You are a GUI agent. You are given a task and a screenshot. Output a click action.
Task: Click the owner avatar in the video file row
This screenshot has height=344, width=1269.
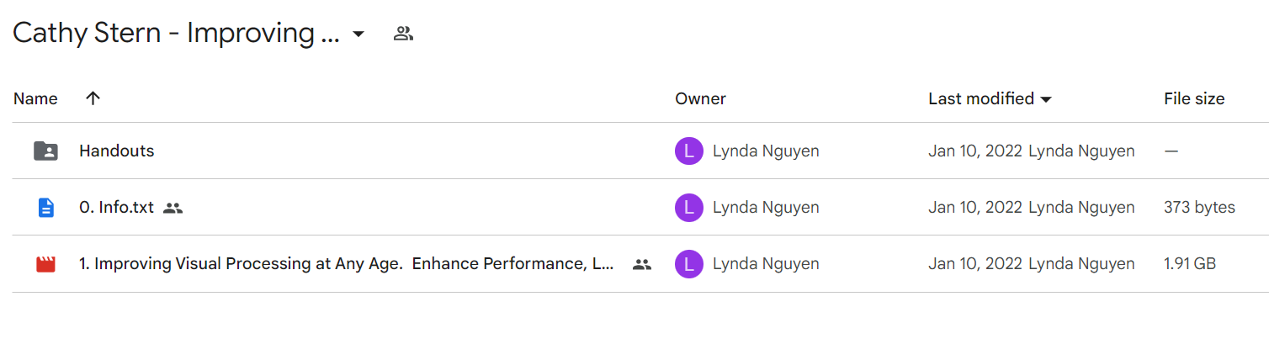tap(689, 264)
